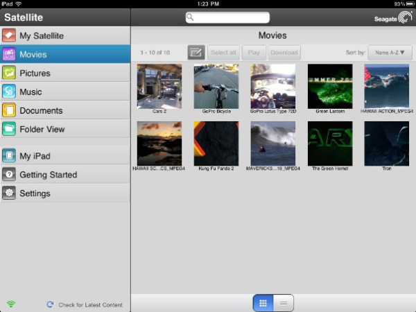Open the GoPro Bicycle video thumbnail
Image resolution: width=416 pixels, height=312 pixels.
(216, 86)
